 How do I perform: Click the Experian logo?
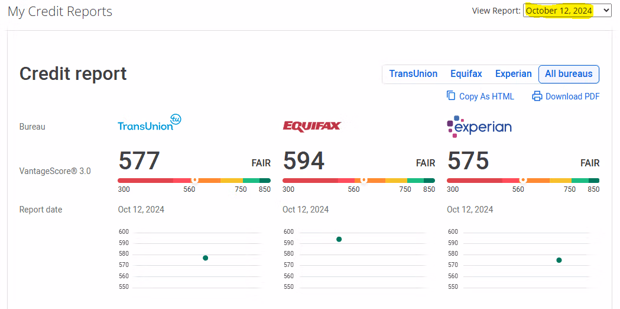[x=479, y=126]
